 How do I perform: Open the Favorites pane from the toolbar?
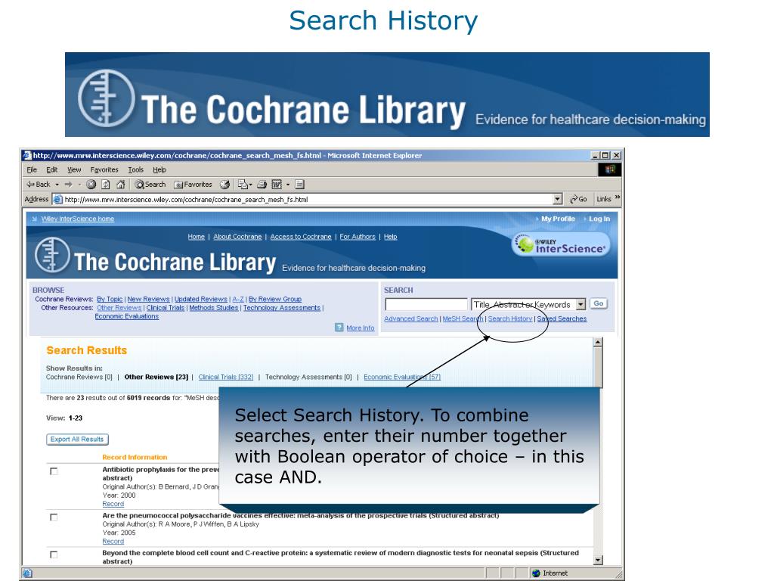click(x=193, y=185)
